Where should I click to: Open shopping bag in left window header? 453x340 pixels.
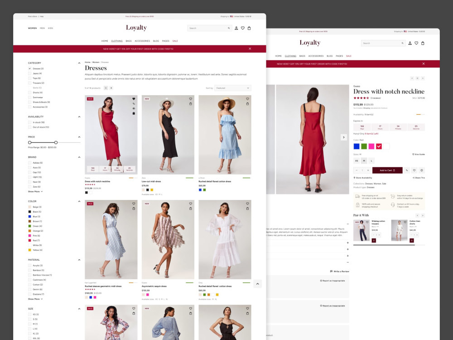point(249,28)
